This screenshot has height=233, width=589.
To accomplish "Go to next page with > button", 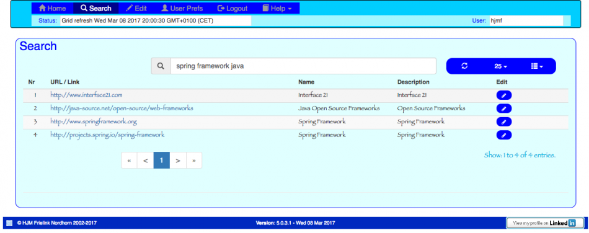I will tap(178, 160).
